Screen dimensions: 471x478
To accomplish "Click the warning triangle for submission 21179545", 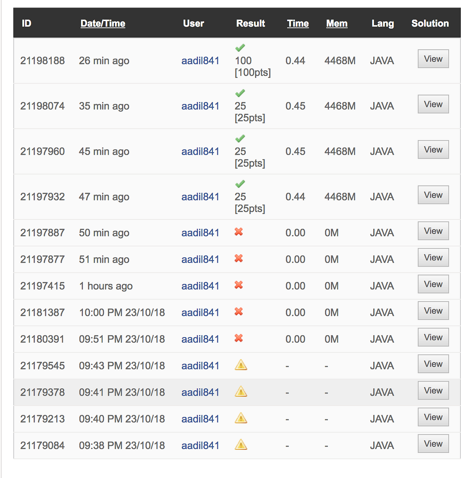I will [x=241, y=365].
